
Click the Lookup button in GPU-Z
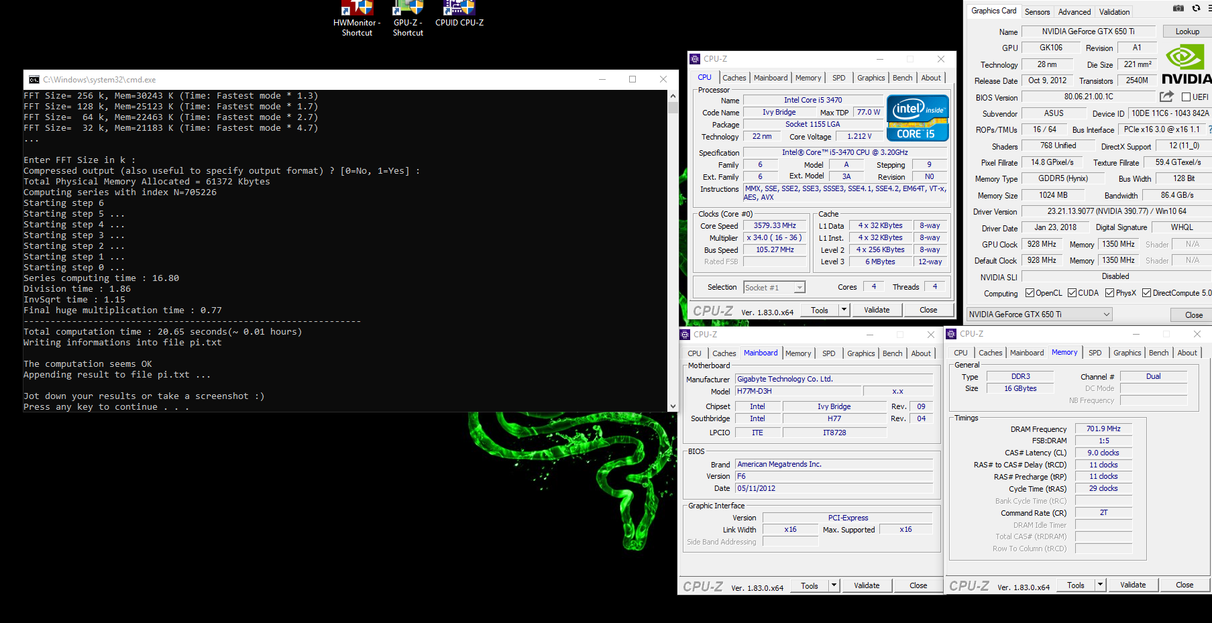pyautogui.click(x=1187, y=32)
